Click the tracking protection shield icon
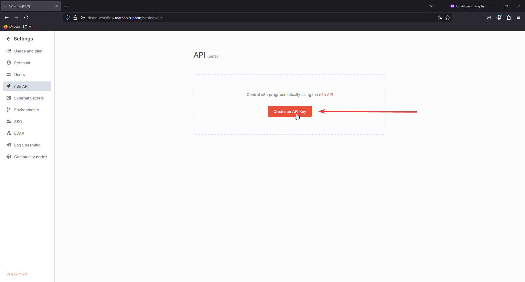This screenshot has height=282, width=525. tap(68, 18)
